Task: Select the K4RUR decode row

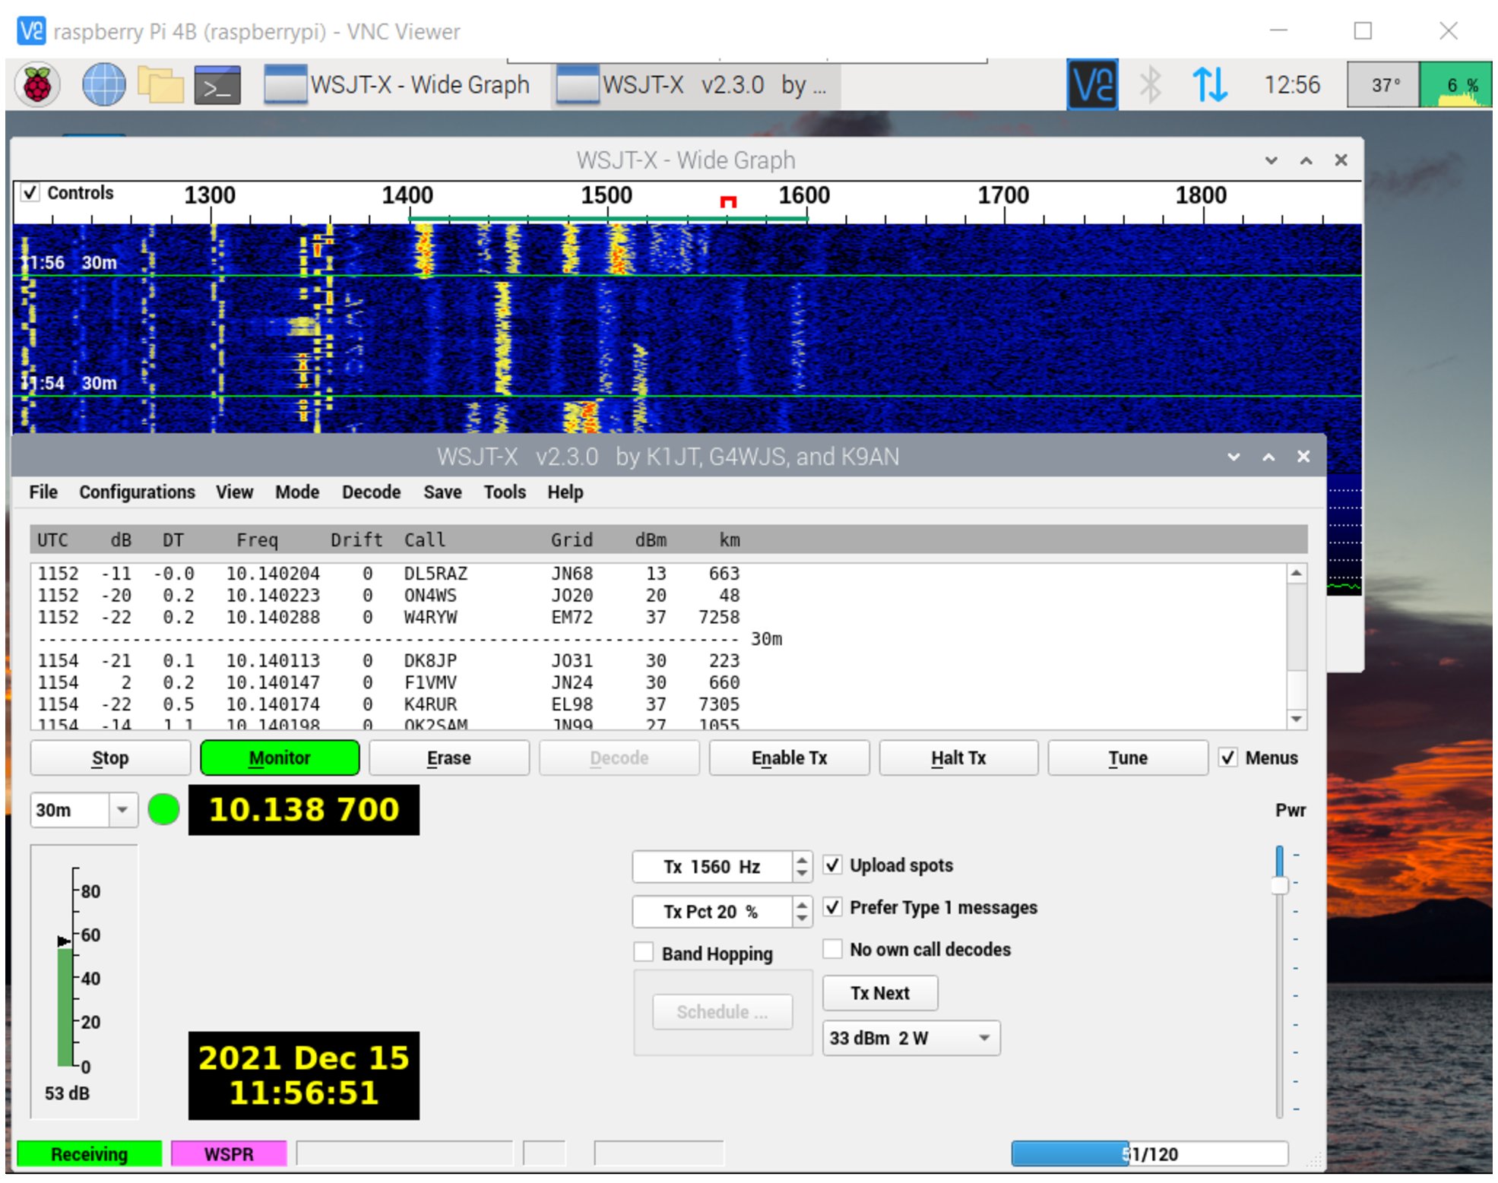Action: tap(388, 704)
